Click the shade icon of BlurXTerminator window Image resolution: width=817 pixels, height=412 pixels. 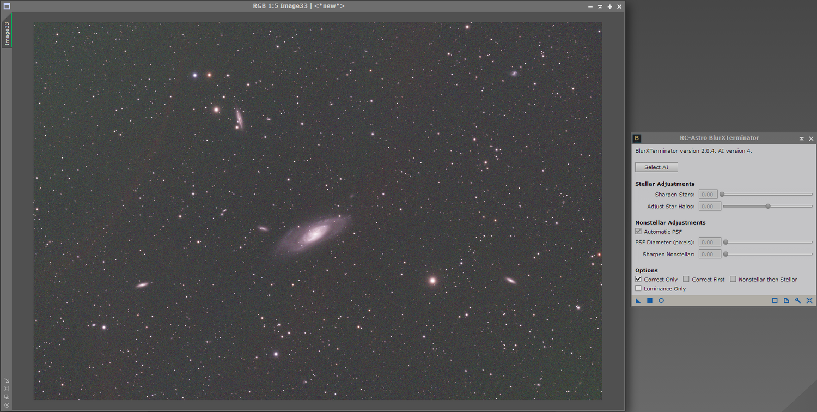click(801, 138)
